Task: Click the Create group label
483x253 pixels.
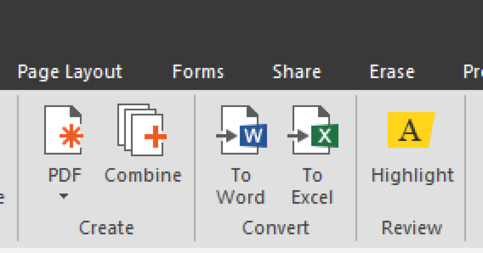Action: tap(106, 227)
